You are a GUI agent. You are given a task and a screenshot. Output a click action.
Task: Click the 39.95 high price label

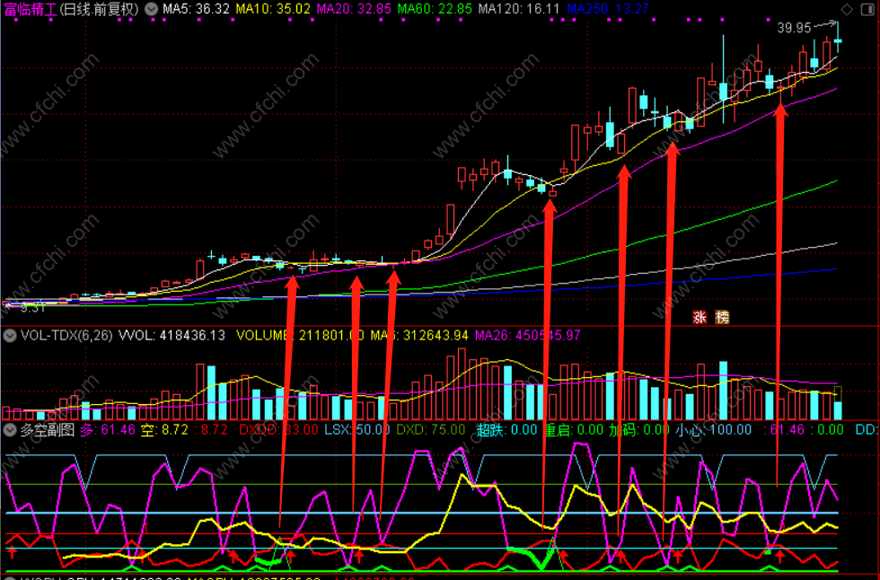(x=794, y=28)
